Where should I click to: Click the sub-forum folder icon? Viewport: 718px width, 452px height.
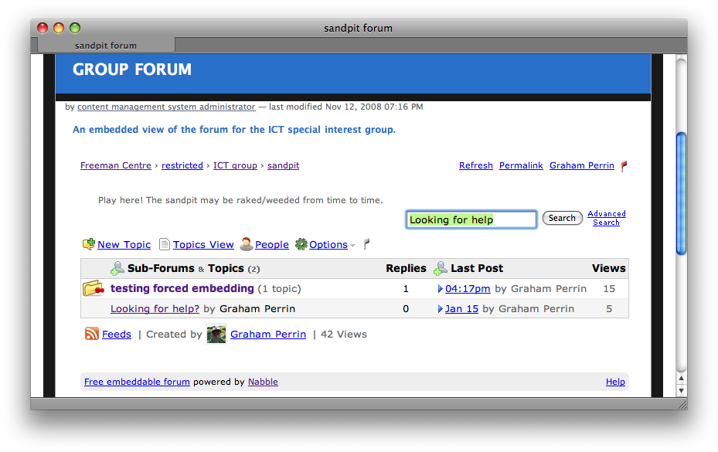click(x=94, y=289)
